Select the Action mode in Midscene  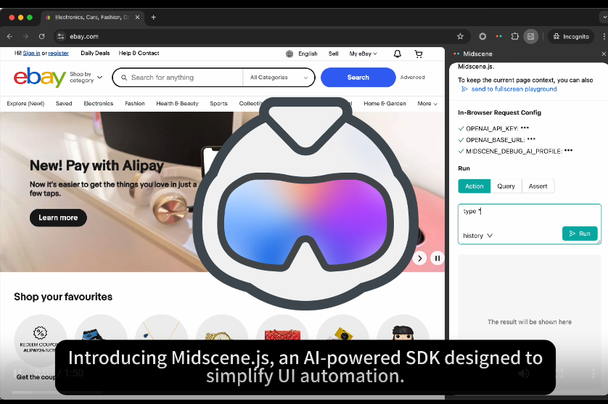click(x=475, y=186)
